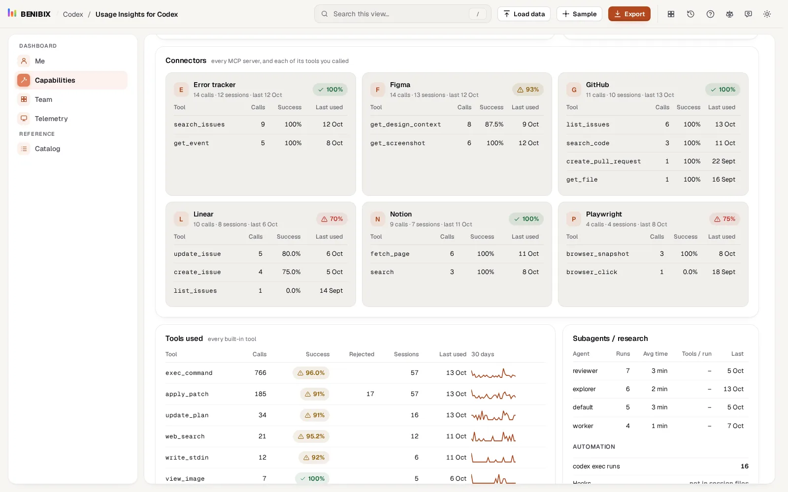Click the Playwright 75% warning badge
Screen dimensions: 788x492
click(724, 219)
